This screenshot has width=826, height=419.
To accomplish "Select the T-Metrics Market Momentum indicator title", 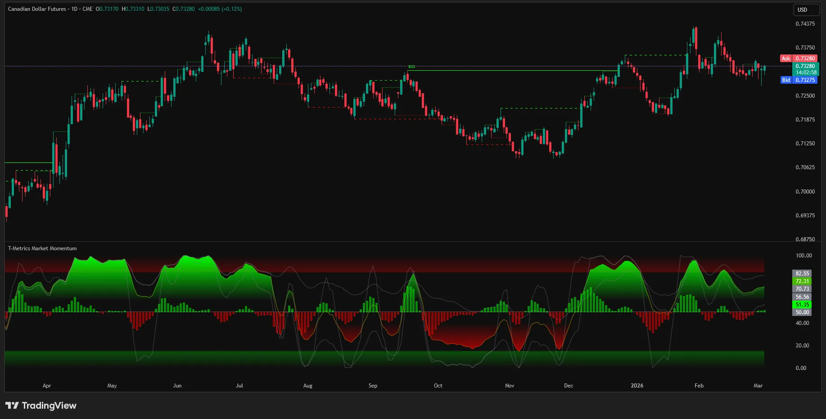I will [x=42, y=248].
